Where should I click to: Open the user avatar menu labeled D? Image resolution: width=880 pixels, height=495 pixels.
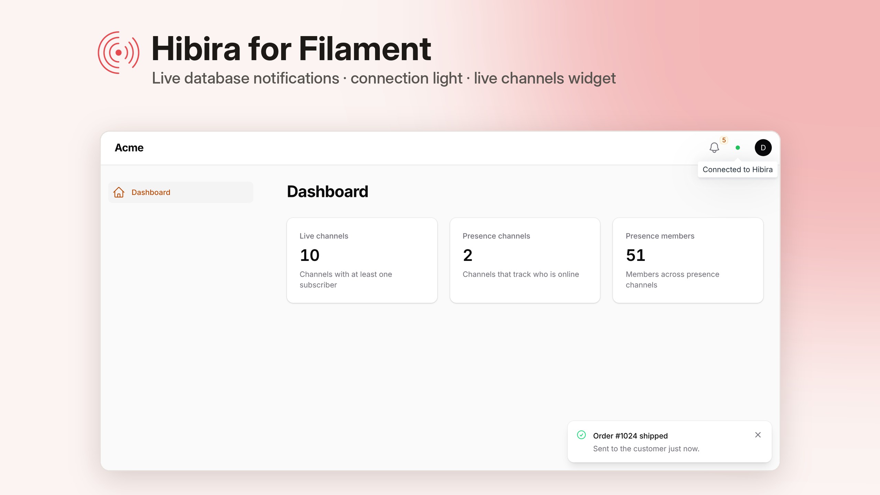click(763, 148)
